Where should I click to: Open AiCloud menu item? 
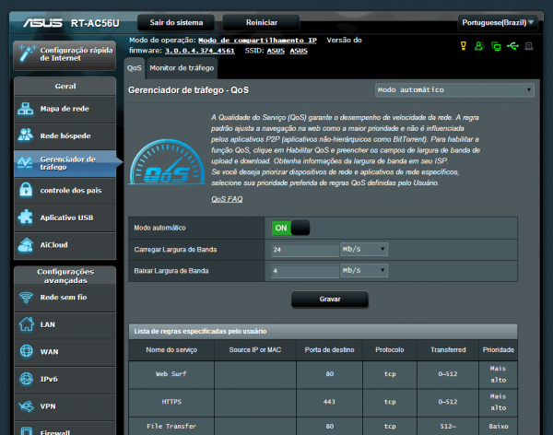coord(65,245)
